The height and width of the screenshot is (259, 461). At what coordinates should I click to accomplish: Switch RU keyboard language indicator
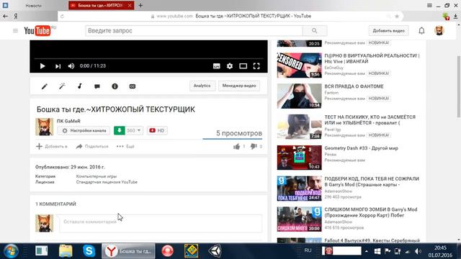coord(308,250)
